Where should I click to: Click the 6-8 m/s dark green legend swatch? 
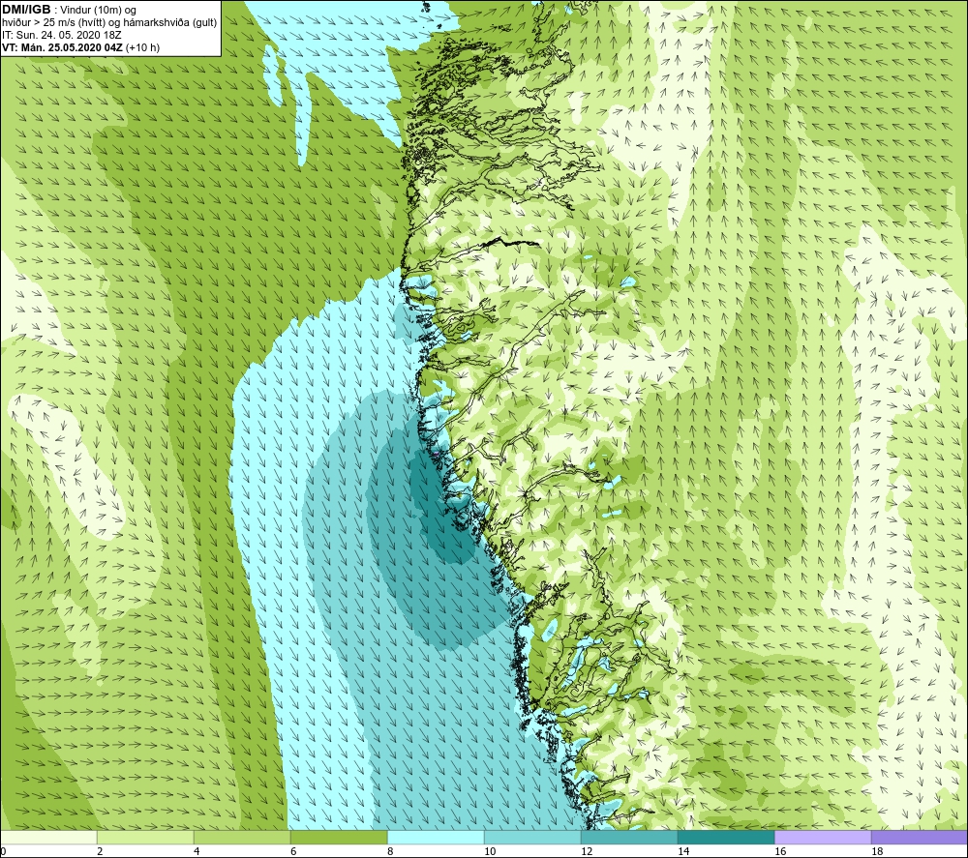coord(339,837)
